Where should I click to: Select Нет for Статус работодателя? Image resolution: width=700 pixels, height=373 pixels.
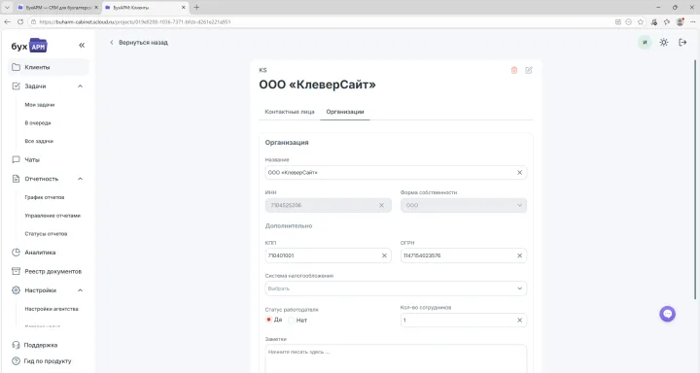tap(291, 321)
